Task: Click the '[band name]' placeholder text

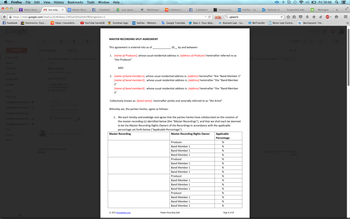Action: tap(145, 101)
